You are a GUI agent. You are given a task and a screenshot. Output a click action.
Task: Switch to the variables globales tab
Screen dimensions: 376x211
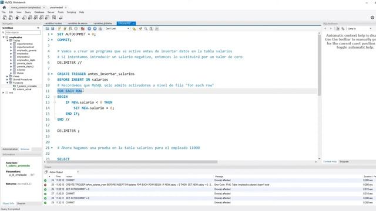pyautogui.click(x=103, y=23)
